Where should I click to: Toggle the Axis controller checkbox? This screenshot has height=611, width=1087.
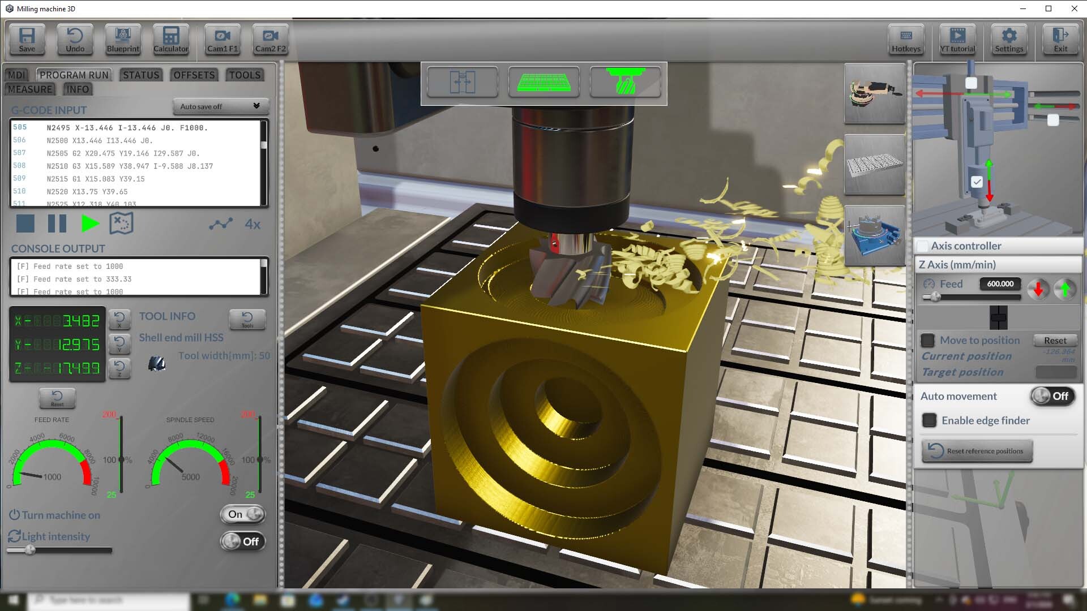click(922, 245)
